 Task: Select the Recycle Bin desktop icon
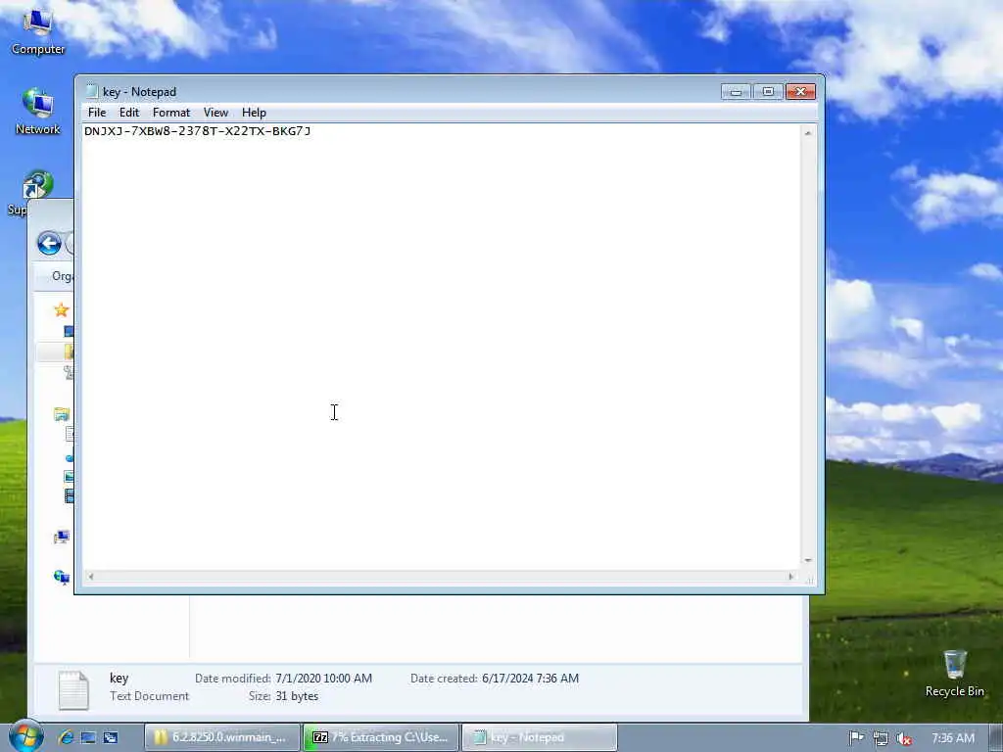tap(954, 674)
